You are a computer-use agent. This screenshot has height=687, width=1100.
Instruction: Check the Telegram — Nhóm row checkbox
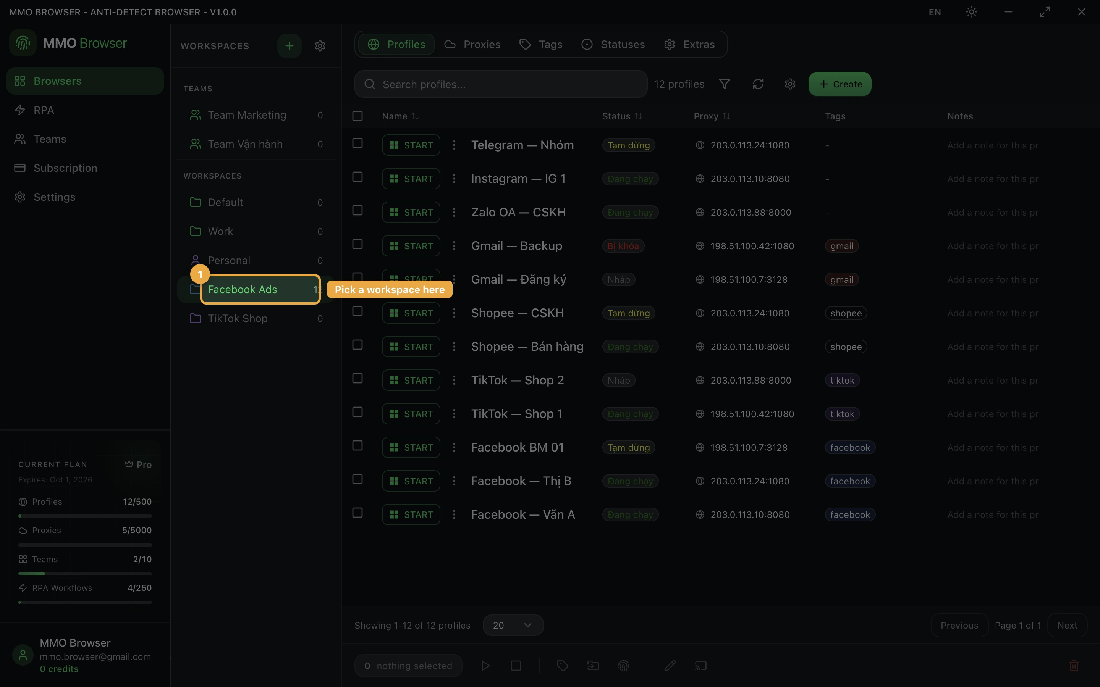tap(358, 143)
